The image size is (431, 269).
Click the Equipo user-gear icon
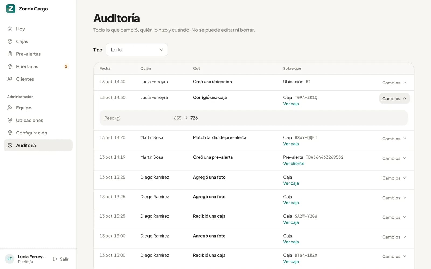click(x=10, y=108)
